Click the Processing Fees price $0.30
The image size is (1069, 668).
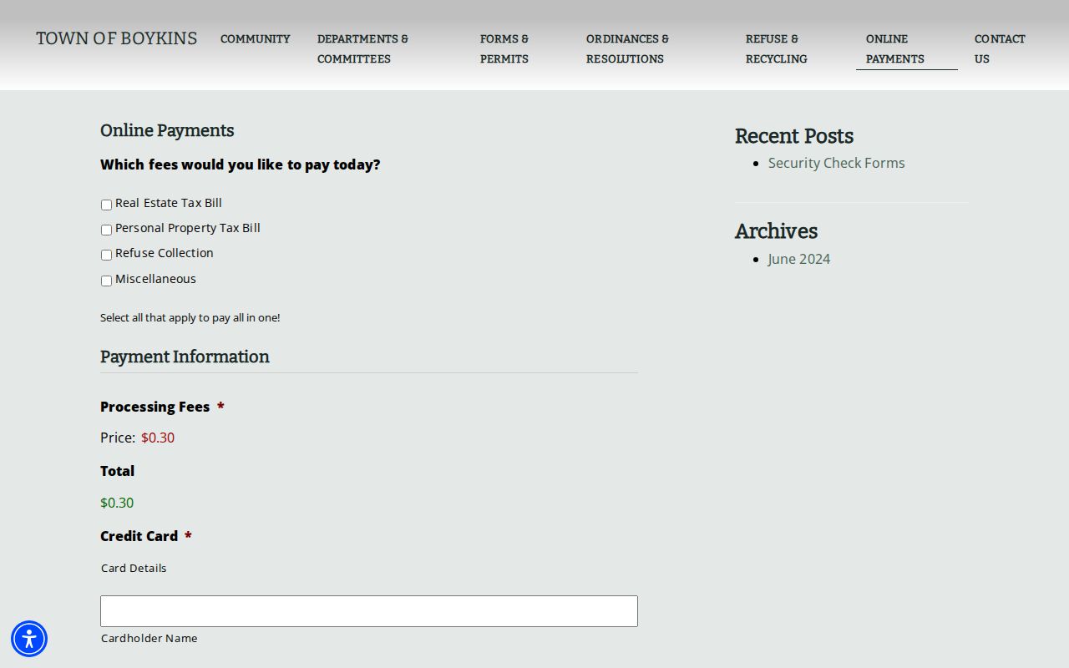(x=158, y=438)
